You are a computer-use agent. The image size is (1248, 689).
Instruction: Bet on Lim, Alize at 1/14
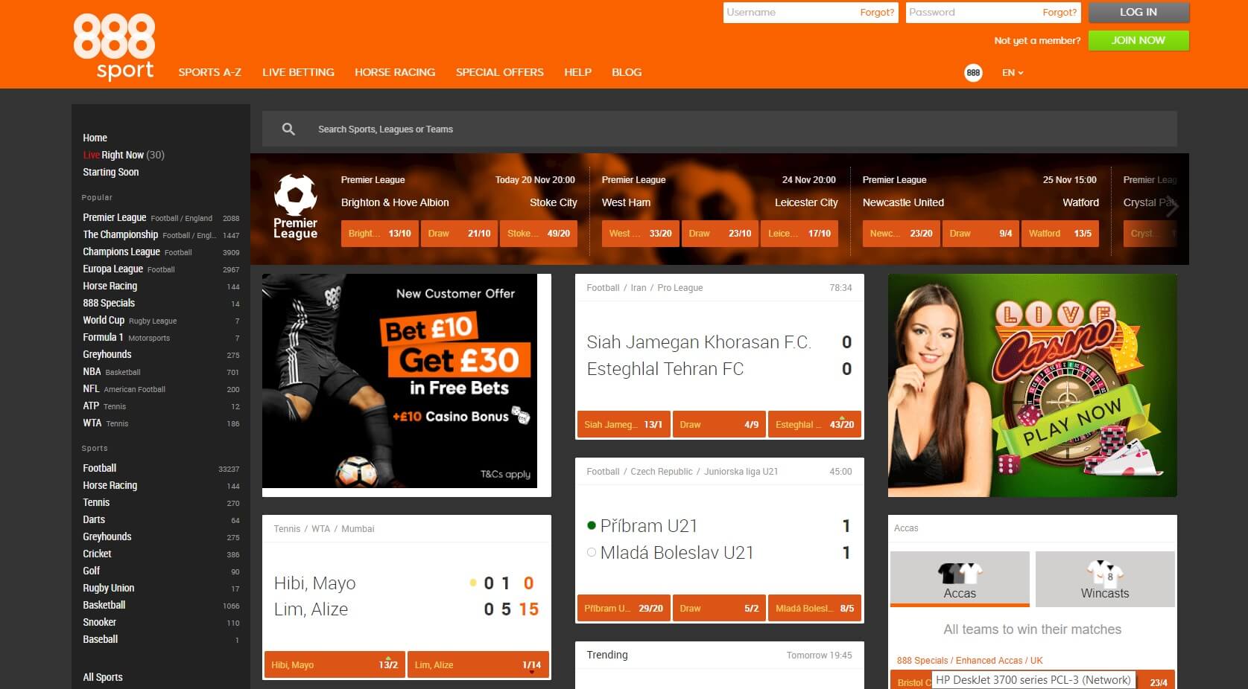click(478, 665)
